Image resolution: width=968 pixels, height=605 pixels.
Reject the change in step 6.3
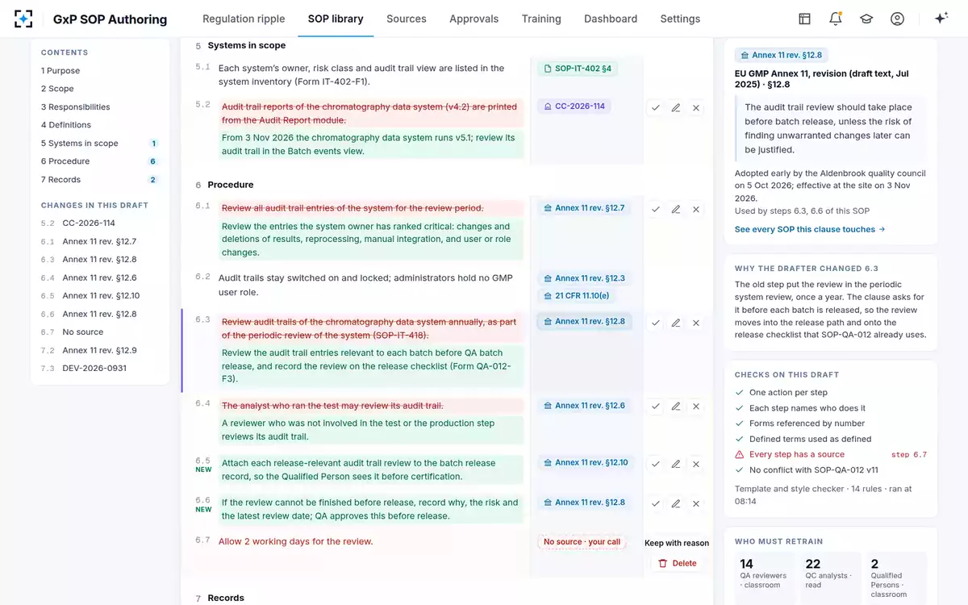[x=696, y=323]
